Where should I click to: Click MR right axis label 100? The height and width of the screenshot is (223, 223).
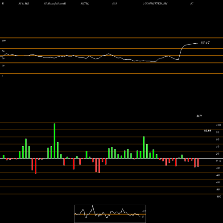tap(219, 125)
